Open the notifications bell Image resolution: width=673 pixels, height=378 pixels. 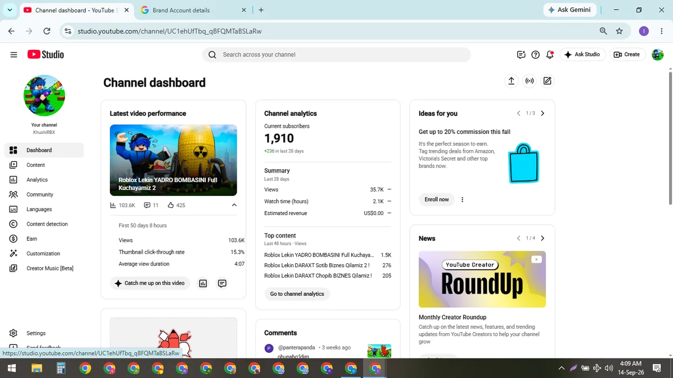click(550, 54)
